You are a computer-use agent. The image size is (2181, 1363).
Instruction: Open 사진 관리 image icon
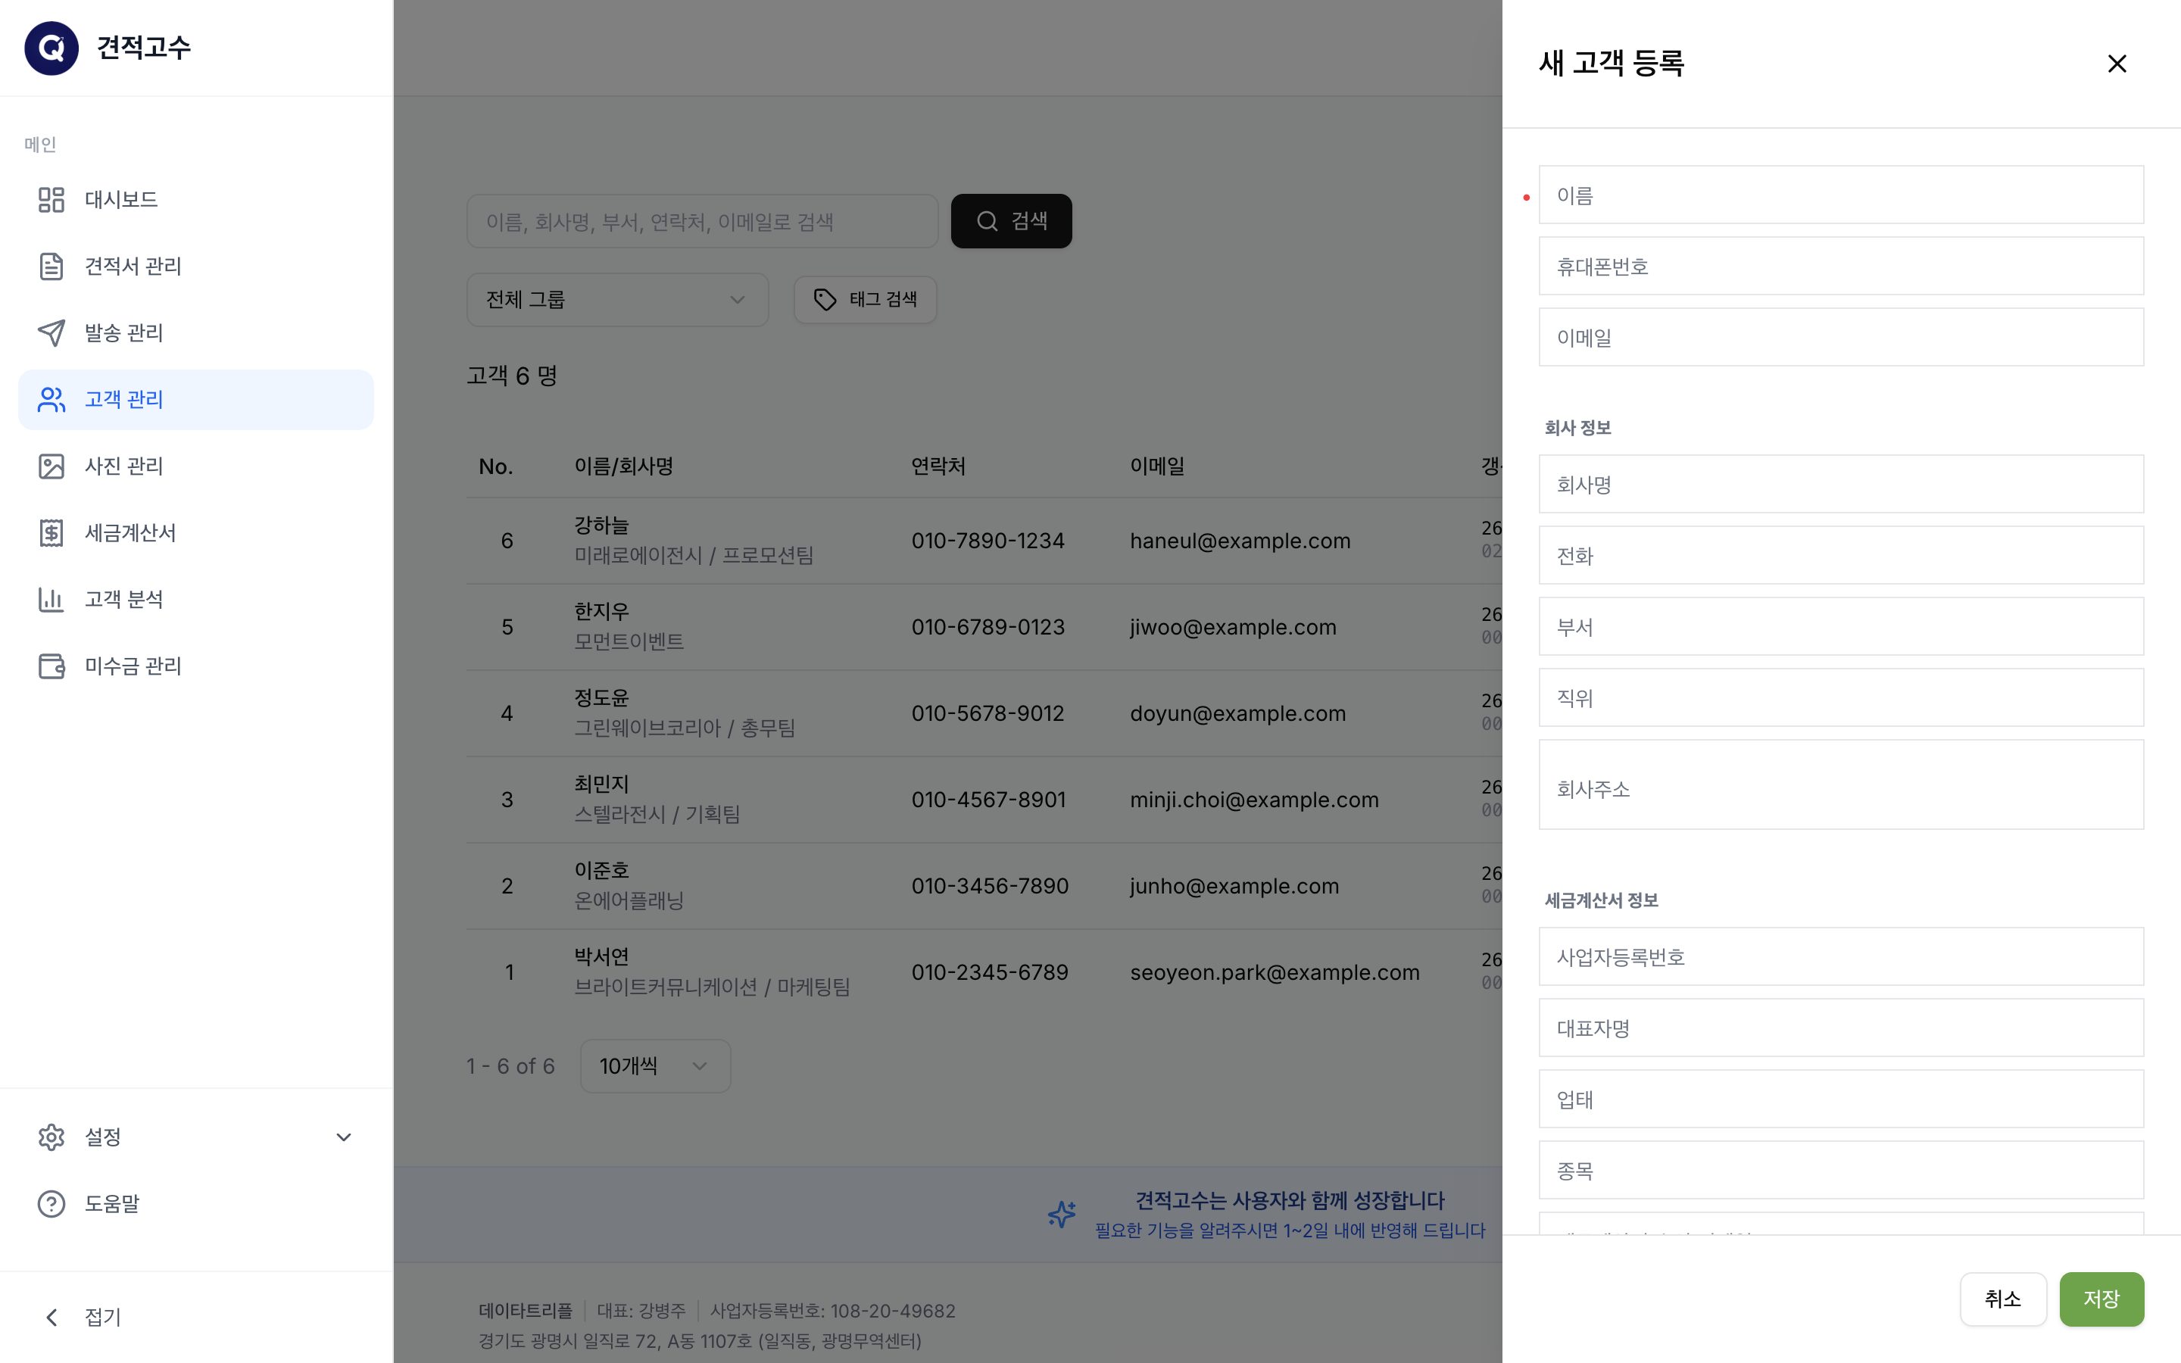[x=51, y=466]
